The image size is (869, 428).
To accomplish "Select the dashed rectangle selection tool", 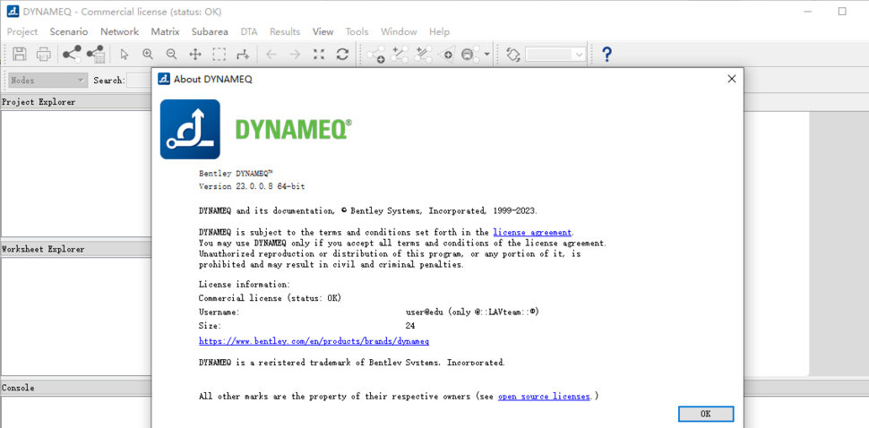I will click(219, 55).
